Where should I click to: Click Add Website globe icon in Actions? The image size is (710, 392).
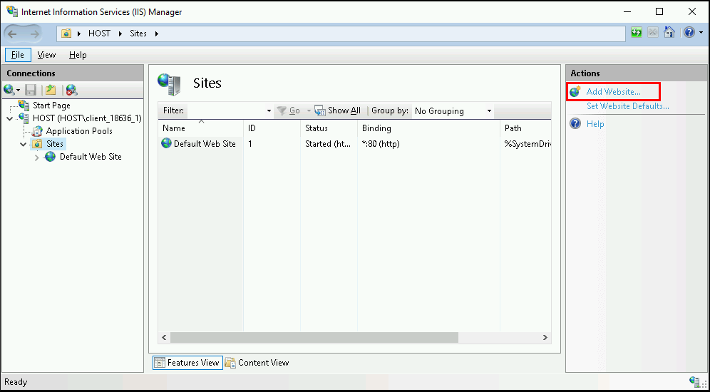pyautogui.click(x=575, y=92)
